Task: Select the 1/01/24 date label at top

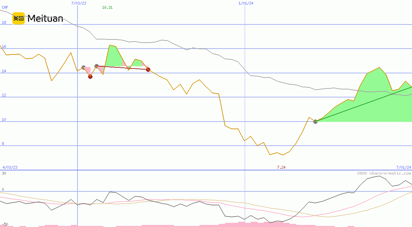Action: (x=246, y=3)
